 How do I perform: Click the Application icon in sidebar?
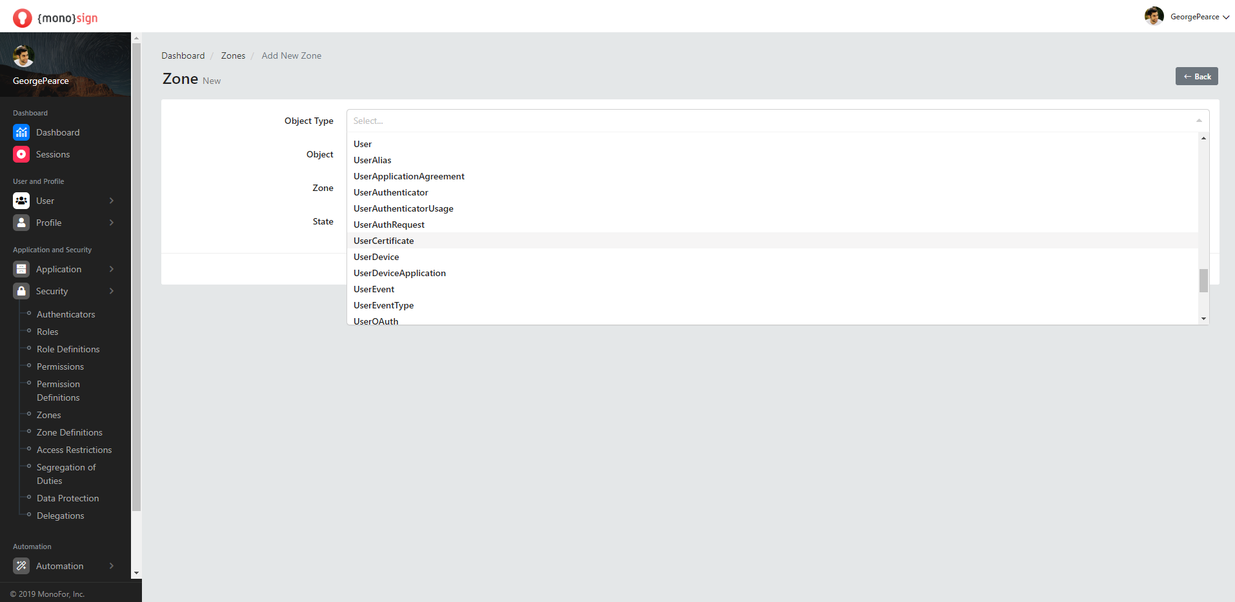(x=21, y=269)
